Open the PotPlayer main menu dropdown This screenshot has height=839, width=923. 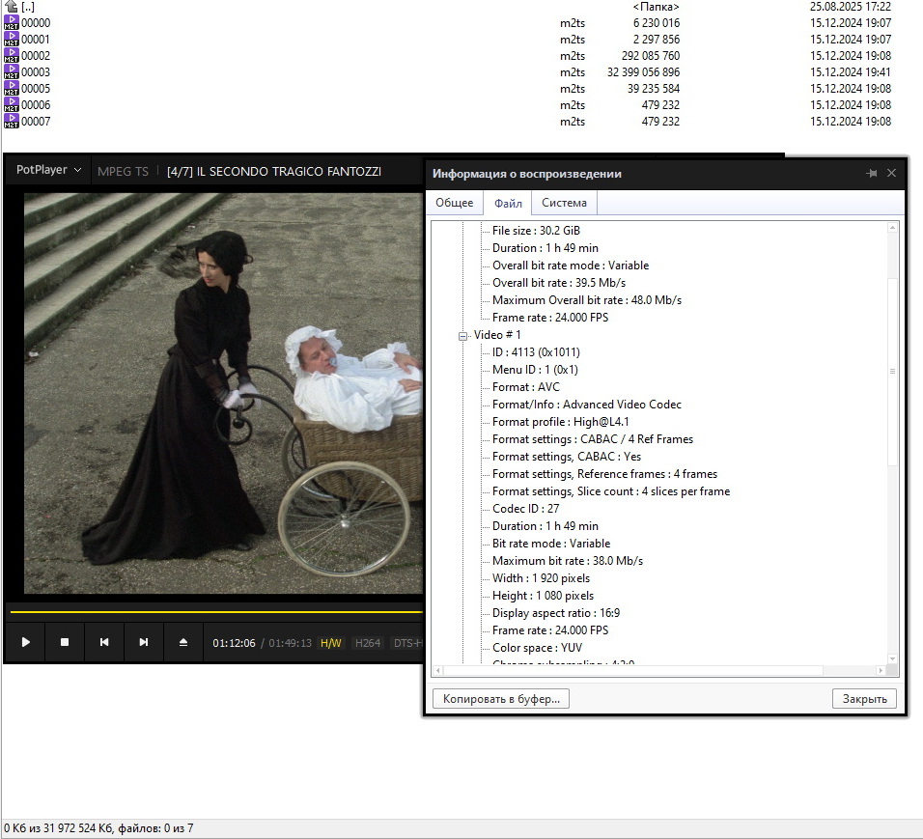coord(48,170)
